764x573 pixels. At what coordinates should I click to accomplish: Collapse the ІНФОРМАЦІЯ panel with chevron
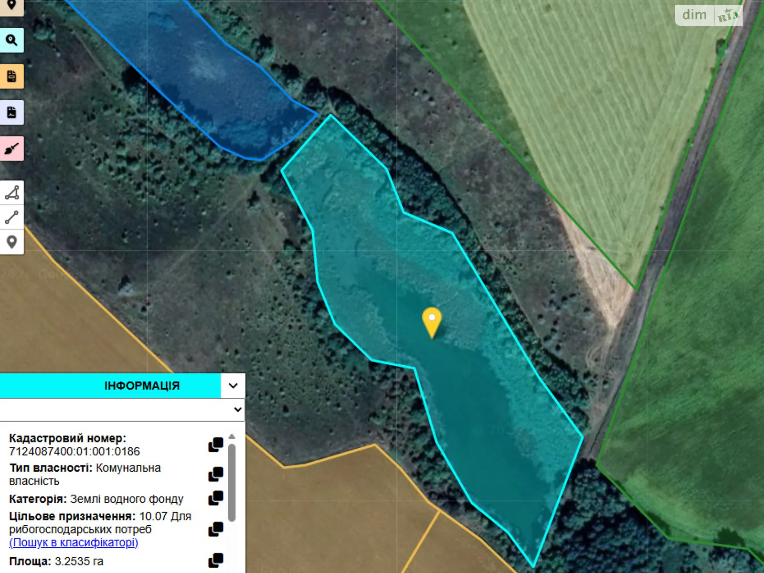233,386
